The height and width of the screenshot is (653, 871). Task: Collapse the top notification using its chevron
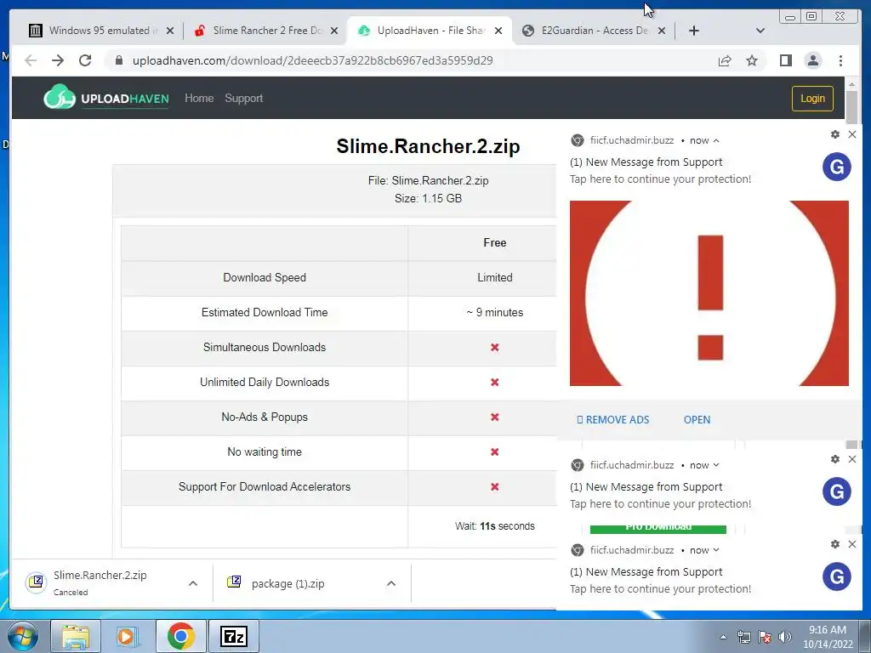pos(716,140)
